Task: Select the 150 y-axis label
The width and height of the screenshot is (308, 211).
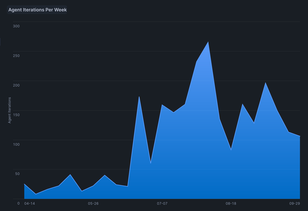Action: [x=16, y=115]
